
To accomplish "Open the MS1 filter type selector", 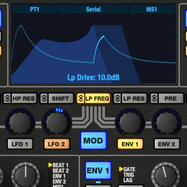I will click(x=152, y=9).
